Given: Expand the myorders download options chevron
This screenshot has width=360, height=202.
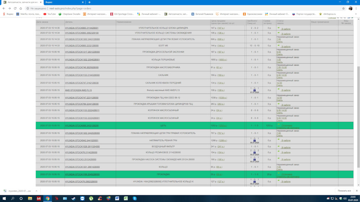Looking at the screenshot, I should pos(36,191).
